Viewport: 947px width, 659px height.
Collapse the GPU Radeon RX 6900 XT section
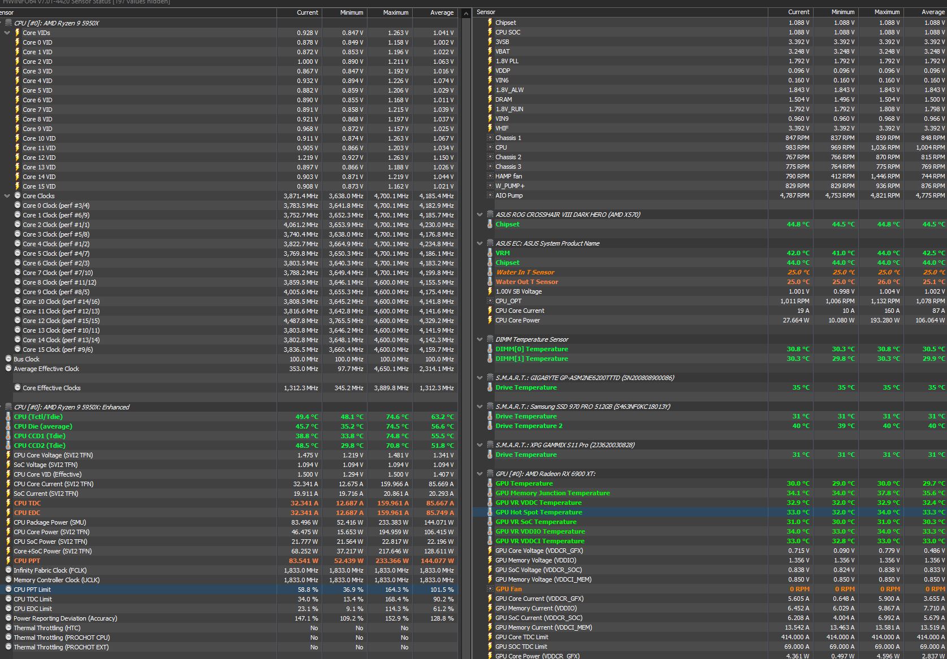click(480, 474)
